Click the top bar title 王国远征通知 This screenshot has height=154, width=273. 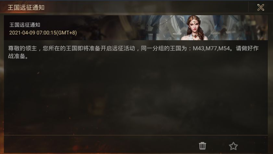(x=26, y=7)
